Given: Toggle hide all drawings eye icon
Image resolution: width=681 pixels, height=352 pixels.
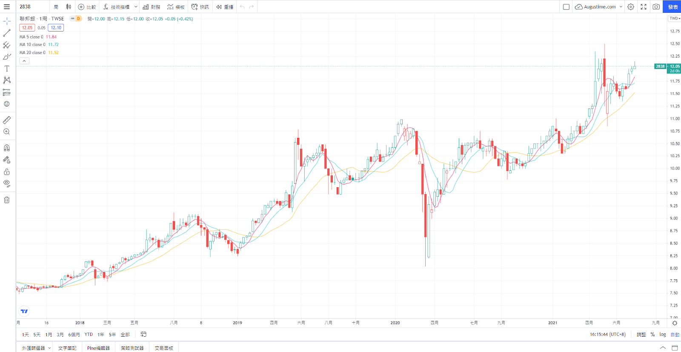Looking at the screenshot, I should (x=7, y=183).
